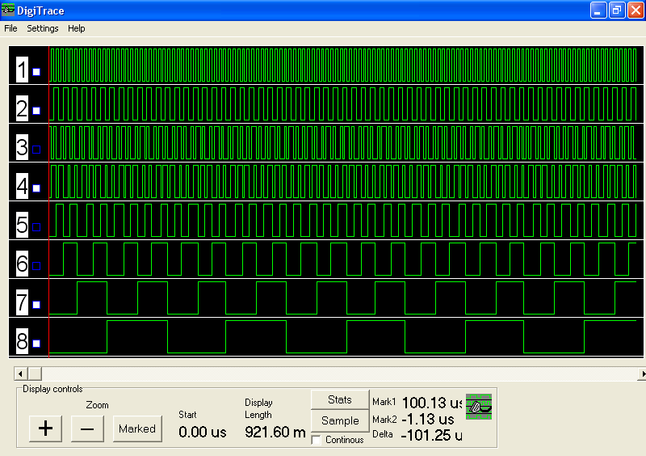Click the zoom out minus button
Screen dimensions: 646x456
pyautogui.click(x=87, y=429)
